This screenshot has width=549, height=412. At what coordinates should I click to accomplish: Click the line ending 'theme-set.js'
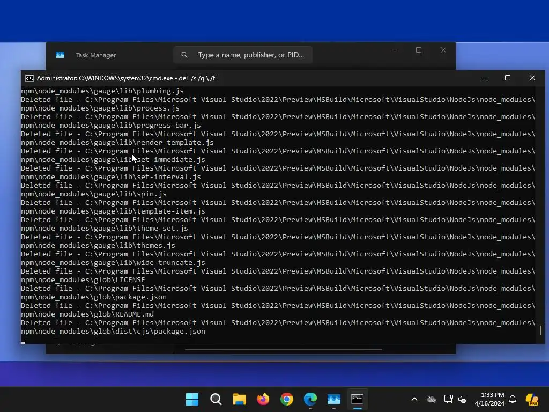(105, 229)
